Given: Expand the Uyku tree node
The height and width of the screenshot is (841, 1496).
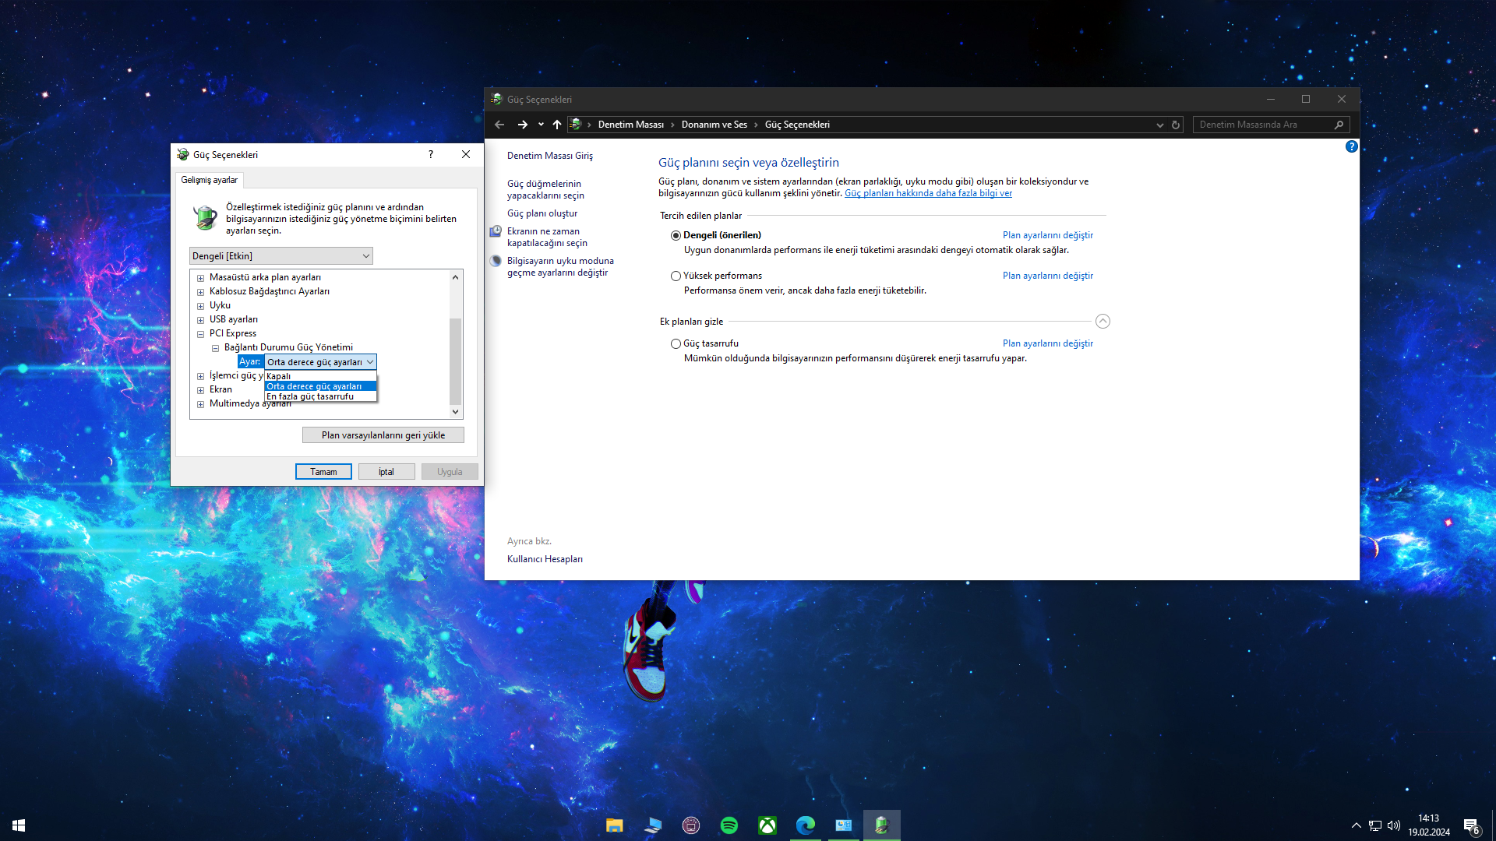Looking at the screenshot, I should tap(200, 306).
